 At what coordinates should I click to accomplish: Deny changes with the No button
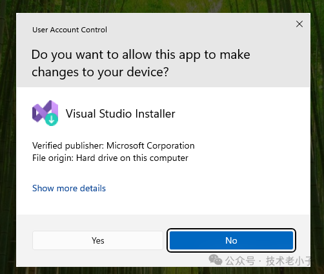click(x=231, y=240)
